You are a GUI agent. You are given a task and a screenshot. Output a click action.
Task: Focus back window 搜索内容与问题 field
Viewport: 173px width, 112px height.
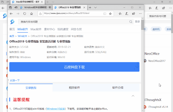click(x=159, y=16)
